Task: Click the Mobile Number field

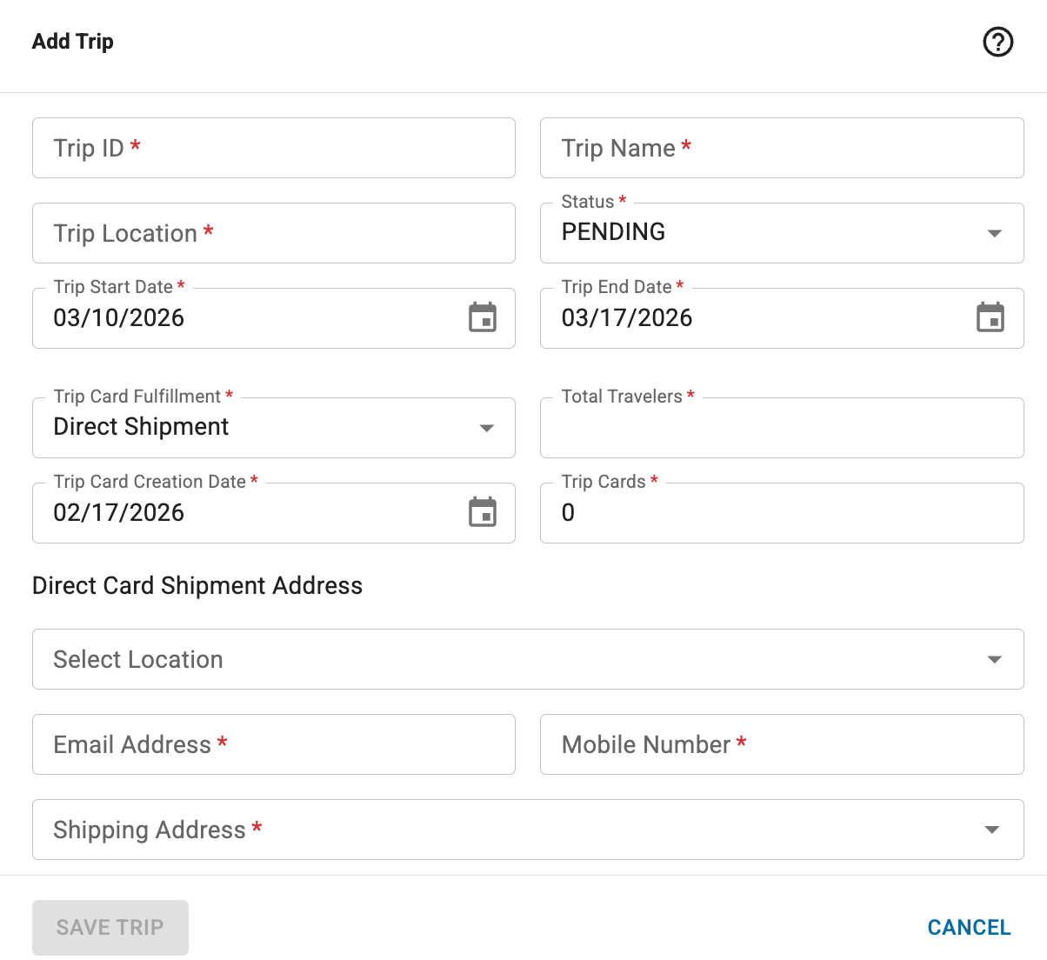Action: (x=781, y=744)
